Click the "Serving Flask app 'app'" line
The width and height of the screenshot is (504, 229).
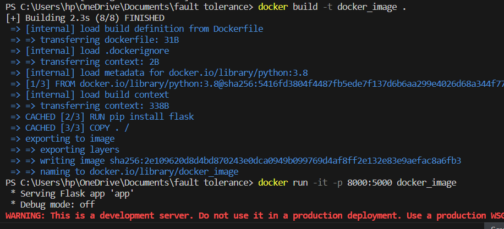(x=75, y=193)
